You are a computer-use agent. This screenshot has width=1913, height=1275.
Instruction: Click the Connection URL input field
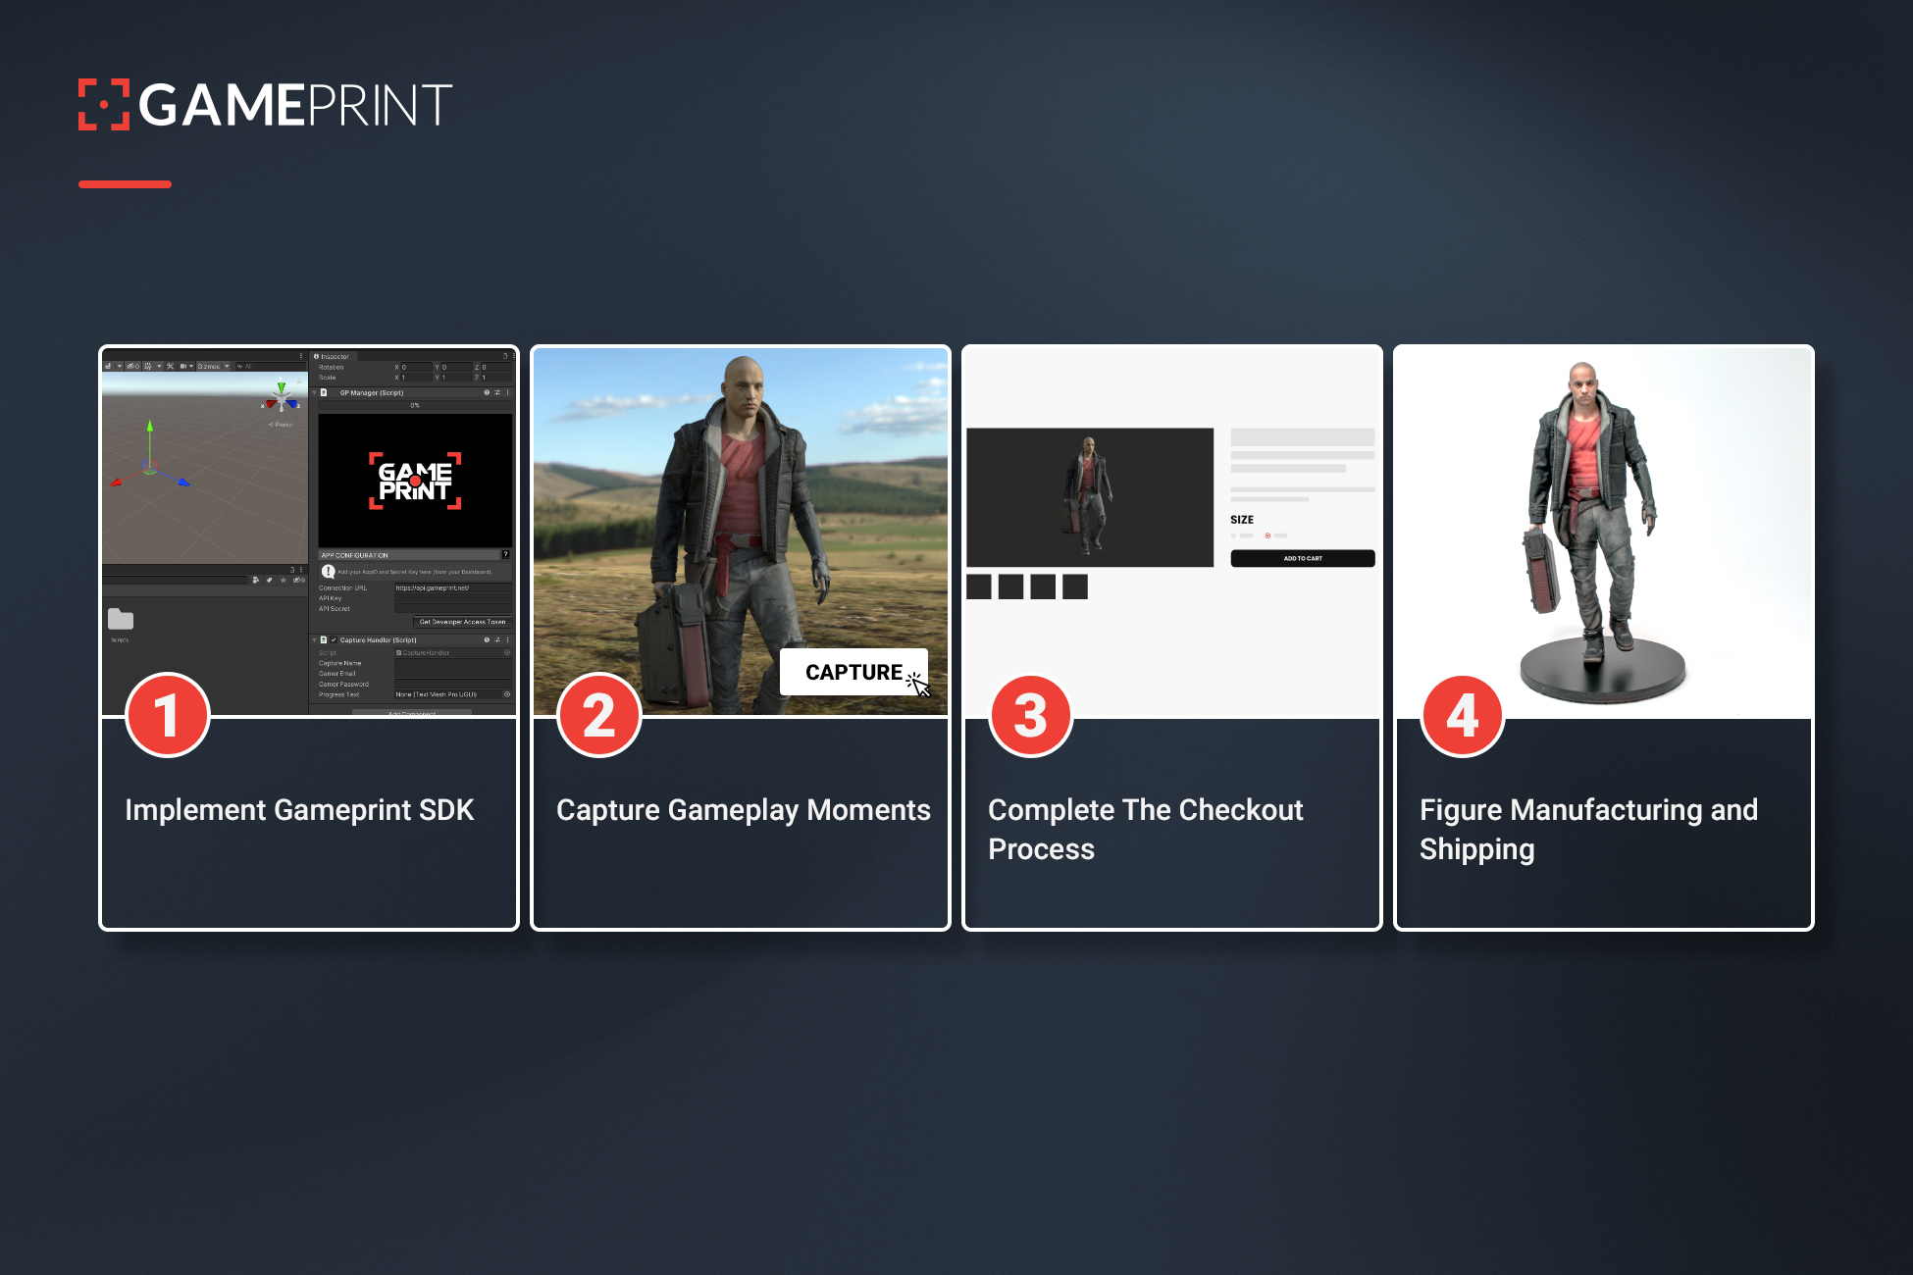[x=451, y=587]
